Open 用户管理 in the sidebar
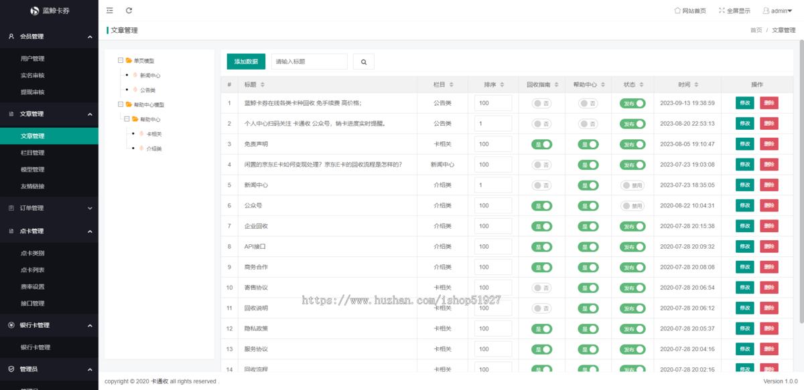Screen dimensions: 804x390 coord(32,59)
